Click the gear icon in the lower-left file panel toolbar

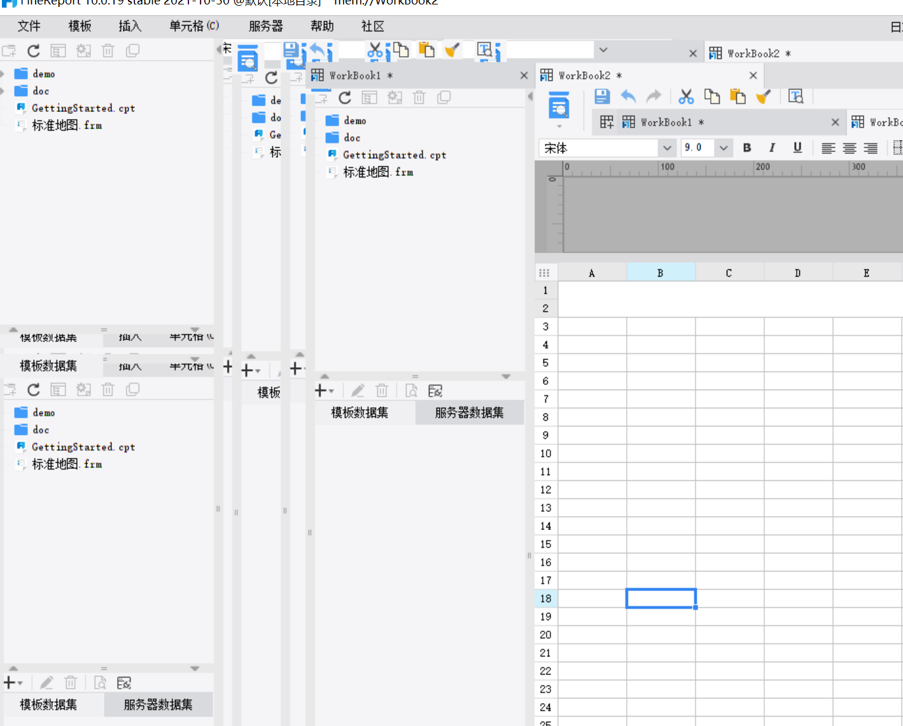83,389
